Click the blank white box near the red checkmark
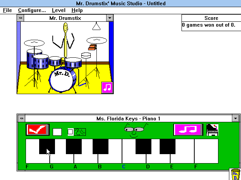 (x=57, y=132)
